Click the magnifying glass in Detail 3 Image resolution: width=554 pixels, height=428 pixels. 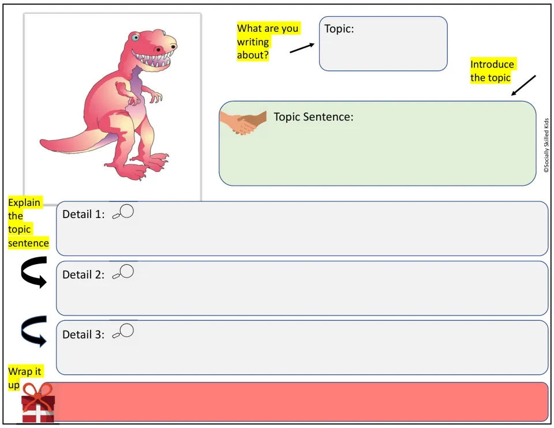(x=123, y=331)
